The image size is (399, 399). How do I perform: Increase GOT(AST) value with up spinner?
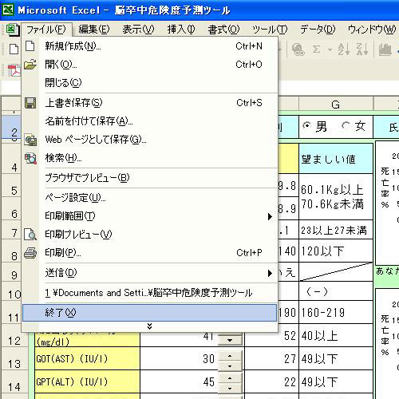click(230, 356)
